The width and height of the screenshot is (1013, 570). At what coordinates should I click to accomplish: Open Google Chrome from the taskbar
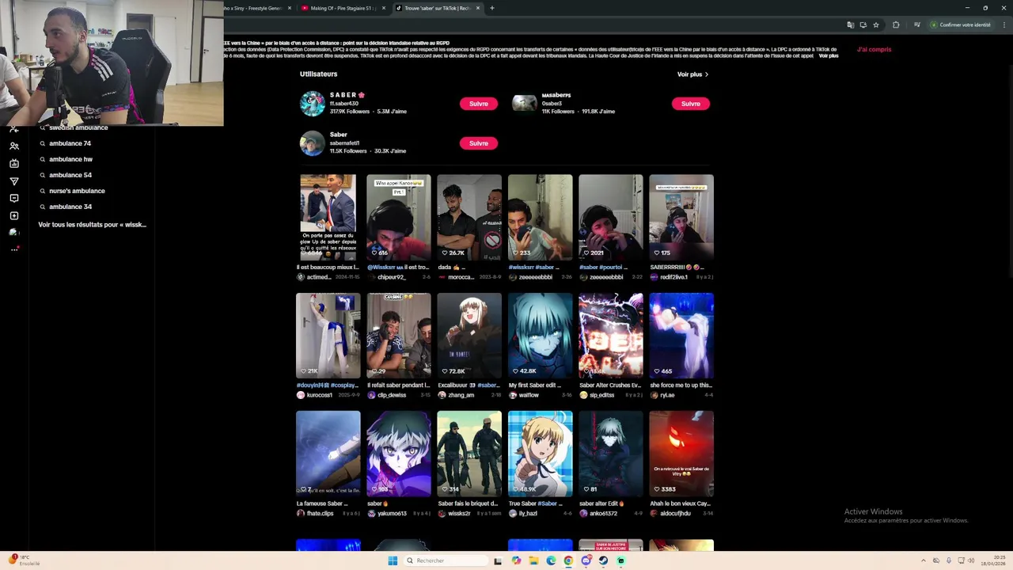point(568,560)
